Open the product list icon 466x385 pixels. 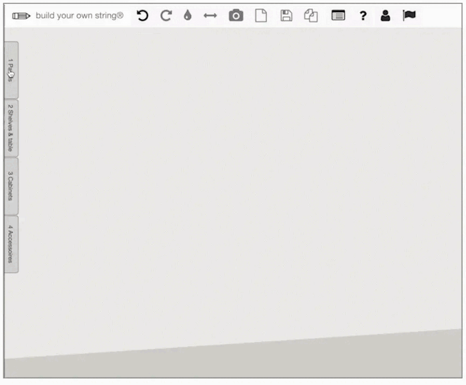[338, 16]
